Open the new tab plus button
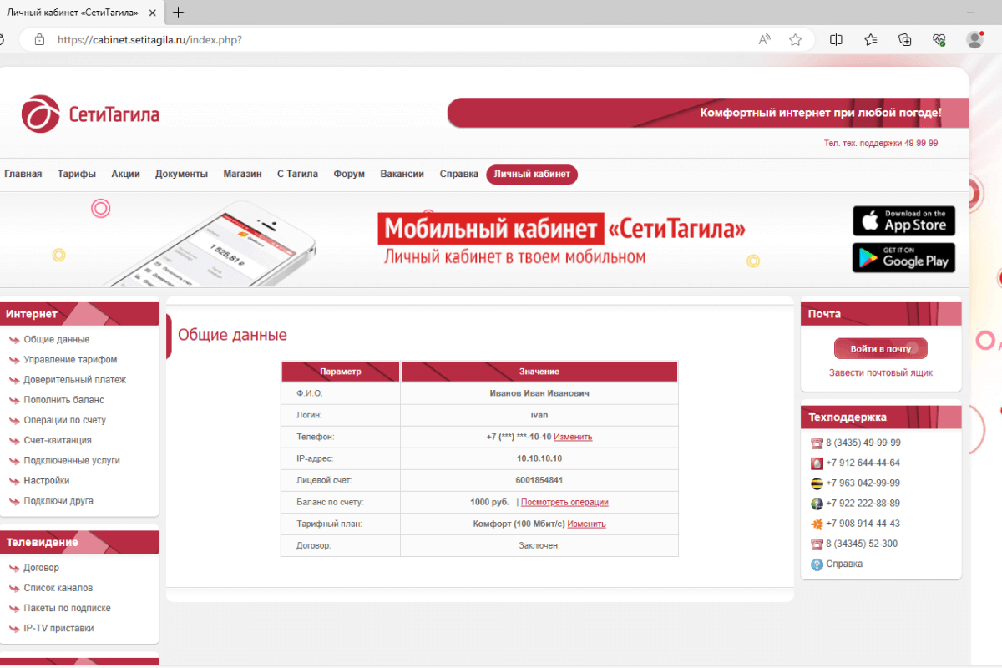Screen dimensions: 1002x668 178,13
